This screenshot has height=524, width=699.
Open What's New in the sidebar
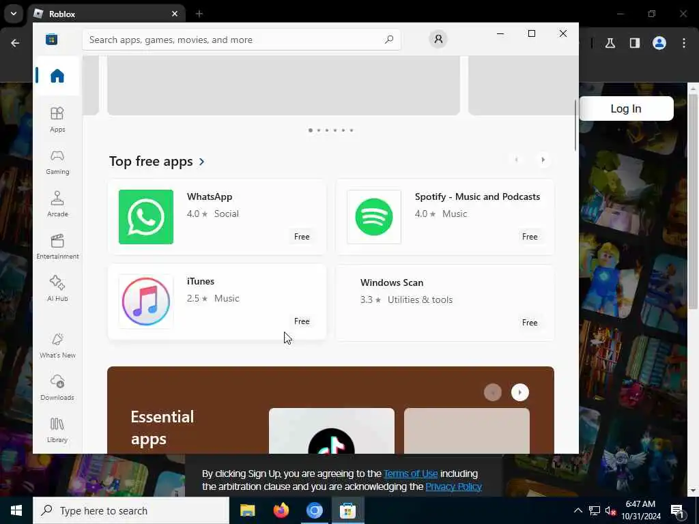(x=57, y=345)
